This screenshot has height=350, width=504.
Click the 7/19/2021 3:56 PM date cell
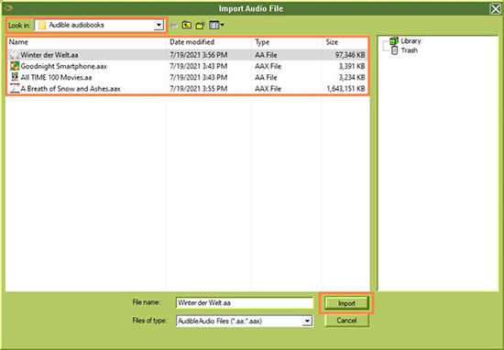(x=198, y=55)
